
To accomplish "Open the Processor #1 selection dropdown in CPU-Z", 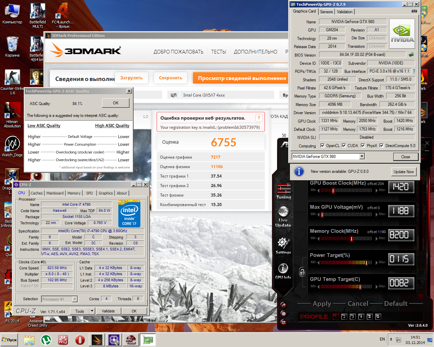I will (75, 299).
